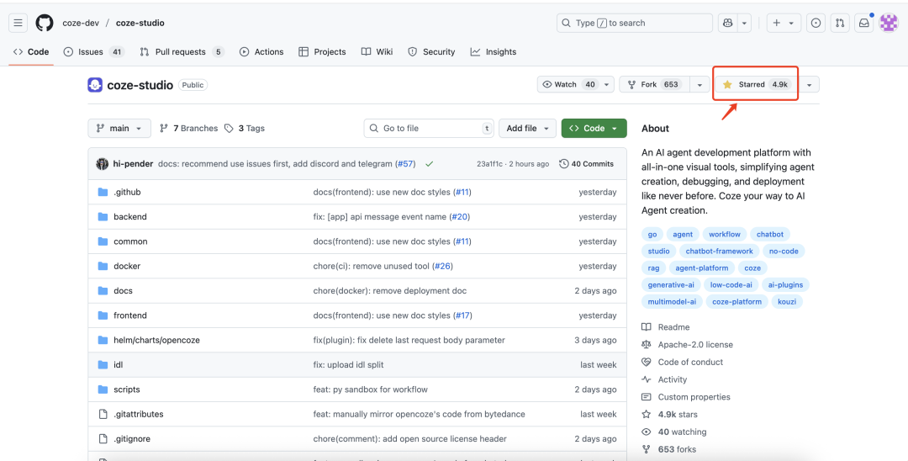Switch to the Insights tab
The image size is (908, 461).
[494, 51]
